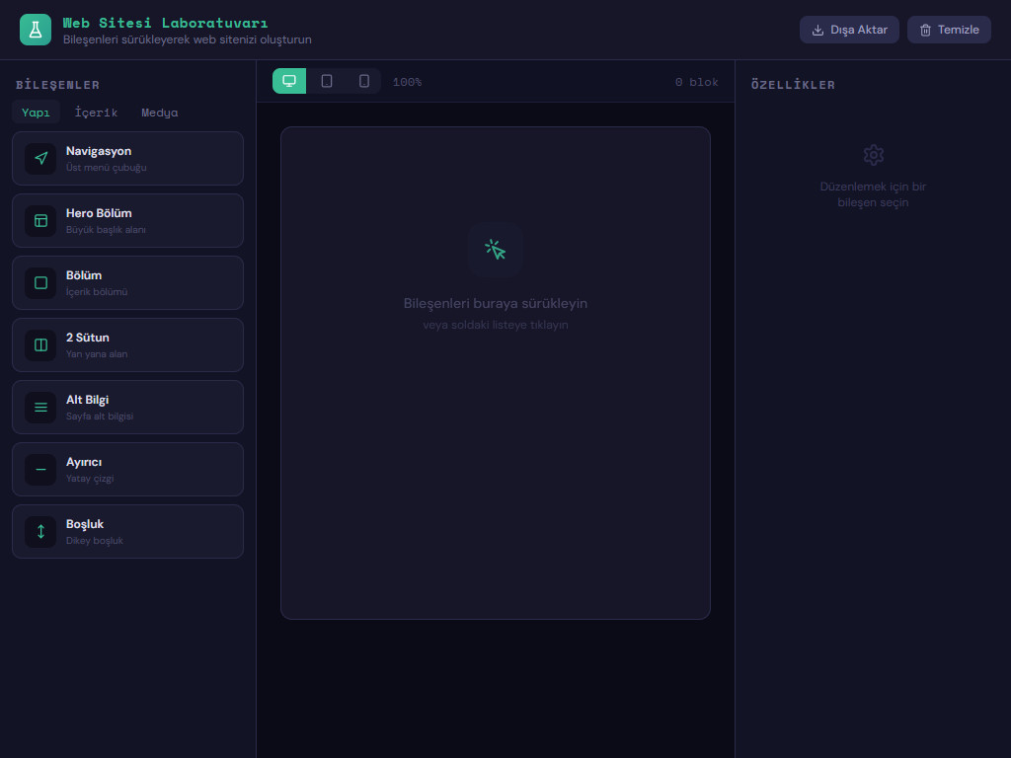1011x758 pixels.
Task: Open the Yapı tab
Action: [36, 113]
